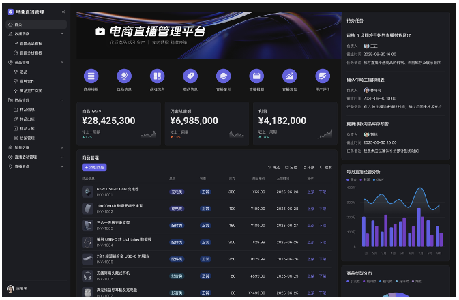Open 直播分析看板 in the sidebar
This screenshot has width=459, height=300.
31,52
